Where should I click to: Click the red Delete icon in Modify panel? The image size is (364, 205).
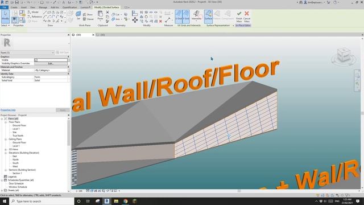pyautogui.click(x=160, y=21)
